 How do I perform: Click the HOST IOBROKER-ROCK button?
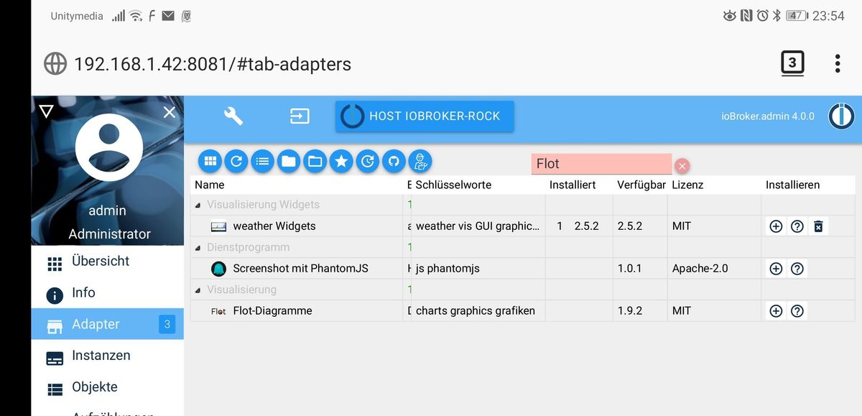pos(425,116)
